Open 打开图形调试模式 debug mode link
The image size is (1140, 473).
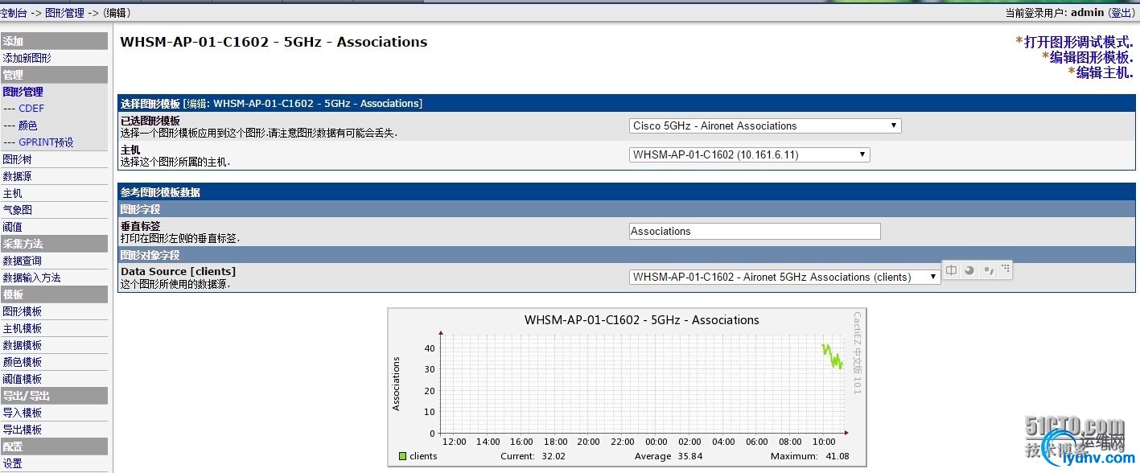tap(1078, 42)
